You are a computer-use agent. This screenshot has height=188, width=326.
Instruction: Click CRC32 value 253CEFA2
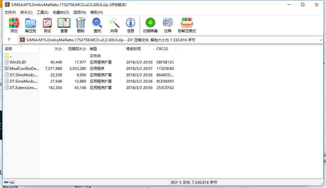pyautogui.click(x=165, y=88)
